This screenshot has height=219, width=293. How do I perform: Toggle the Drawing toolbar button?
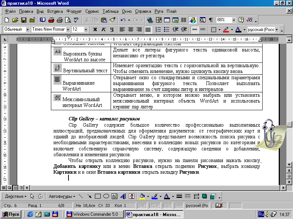193,20
